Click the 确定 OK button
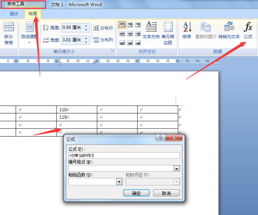 136,193
